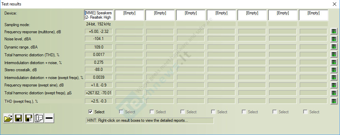Show the graph for Stereo crosstalk
This screenshot has width=340, height=135.
coord(334,70)
